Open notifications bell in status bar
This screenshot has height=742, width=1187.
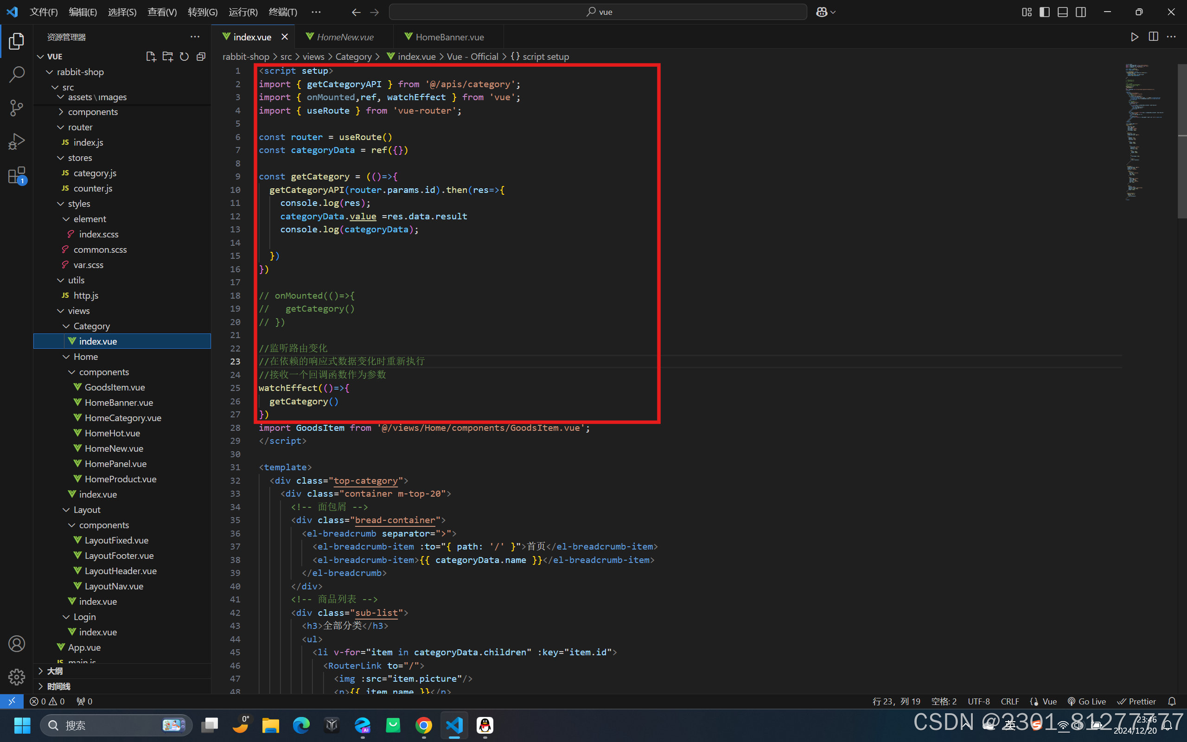pyautogui.click(x=1172, y=701)
